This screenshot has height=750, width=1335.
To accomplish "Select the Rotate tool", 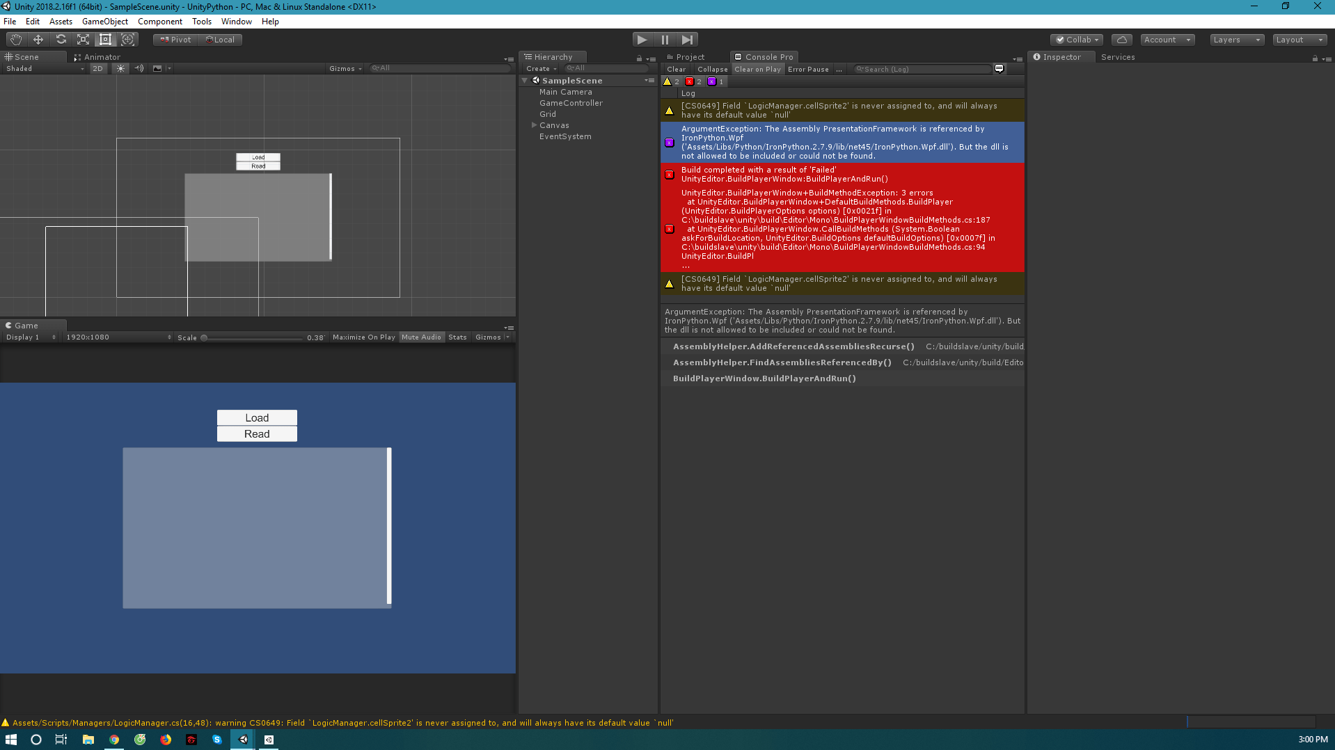I will click(61, 39).
